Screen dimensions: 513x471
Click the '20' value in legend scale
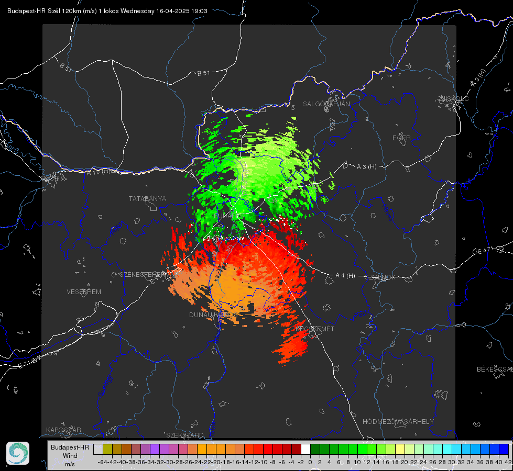click(405, 462)
